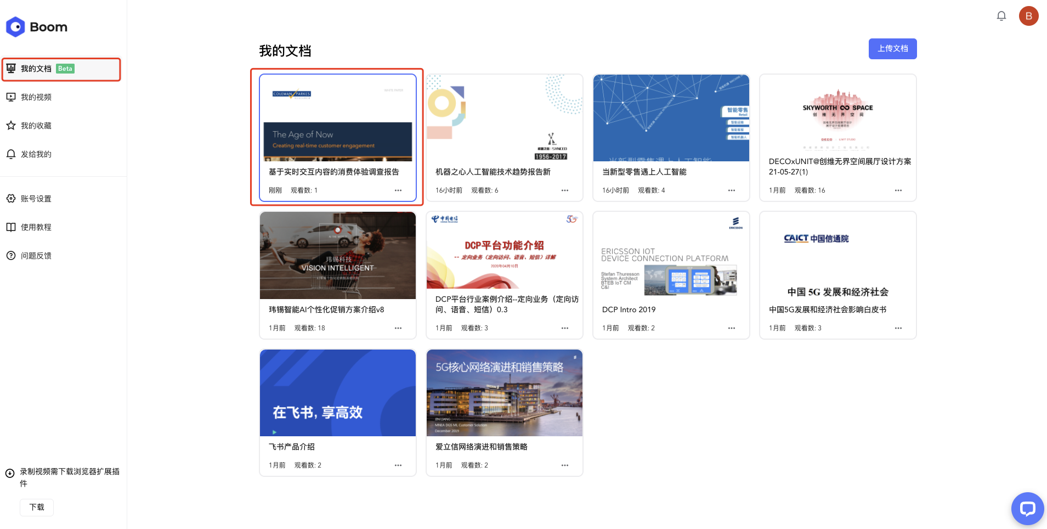Screen dimensions: 1047x529
Task: Open the Vision Intelligent thumbnail
Action: tap(338, 256)
